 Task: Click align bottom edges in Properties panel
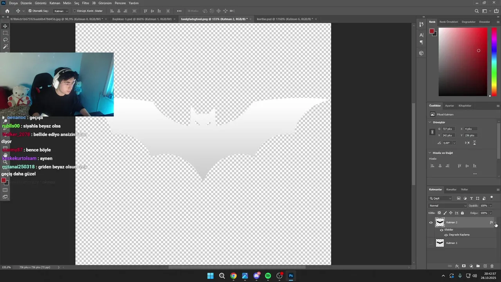(474, 166)
